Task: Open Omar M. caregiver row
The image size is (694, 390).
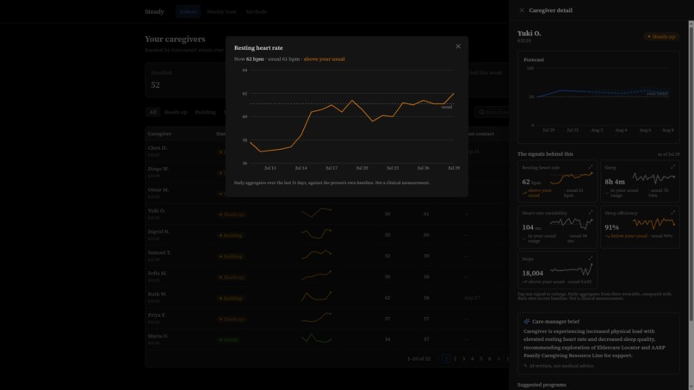Action: (327, 193)
